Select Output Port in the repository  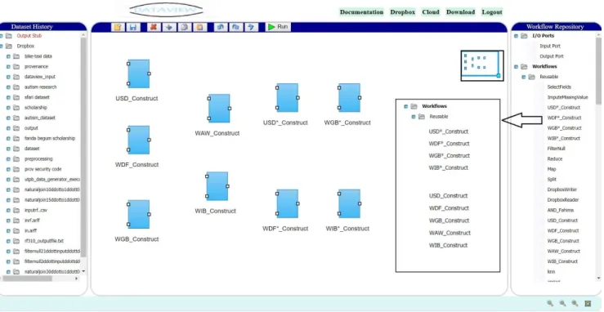(x=552, y=56)
